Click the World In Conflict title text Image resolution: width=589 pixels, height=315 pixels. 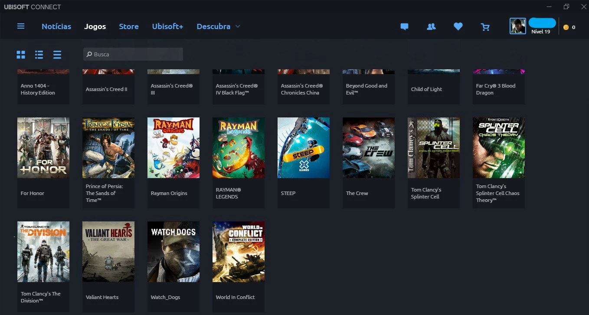coord(235,297)
